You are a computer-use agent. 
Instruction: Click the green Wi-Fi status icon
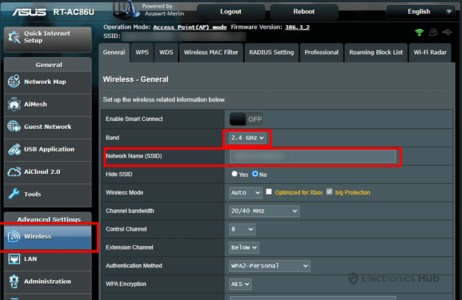tap(419, 32)
